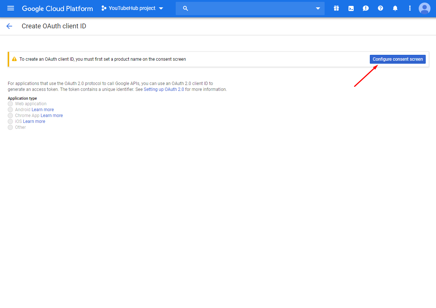Open your account avatar menu

click(424, 8)
